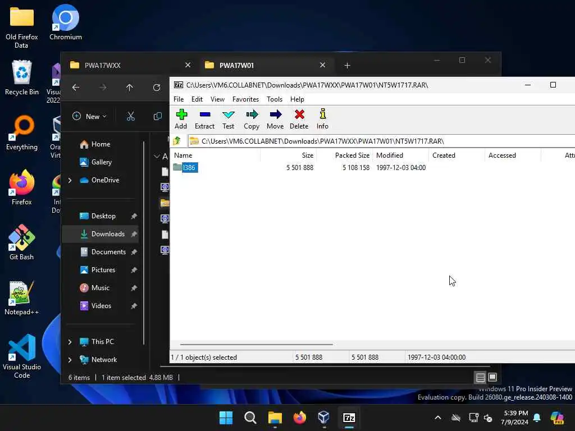Click the Copy toolbar button in 7-Zip
This screenshot has height=431, width=575.
click(252, 119)
